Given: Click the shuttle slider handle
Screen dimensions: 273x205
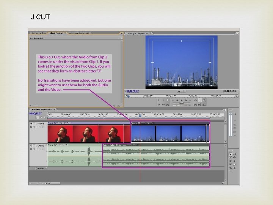Looking at the screenshot, I should click(x=181, y=103).
